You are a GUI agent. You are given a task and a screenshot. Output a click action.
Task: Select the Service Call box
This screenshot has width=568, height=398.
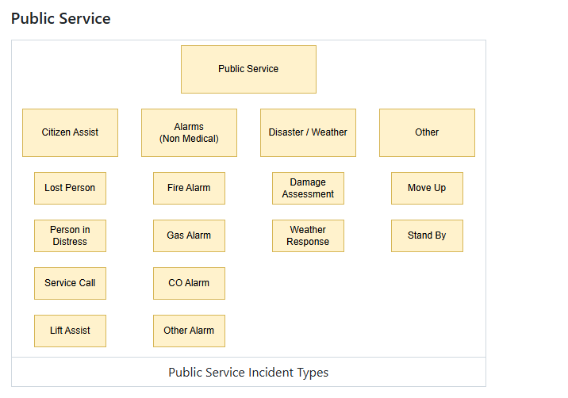pos(70,283)
